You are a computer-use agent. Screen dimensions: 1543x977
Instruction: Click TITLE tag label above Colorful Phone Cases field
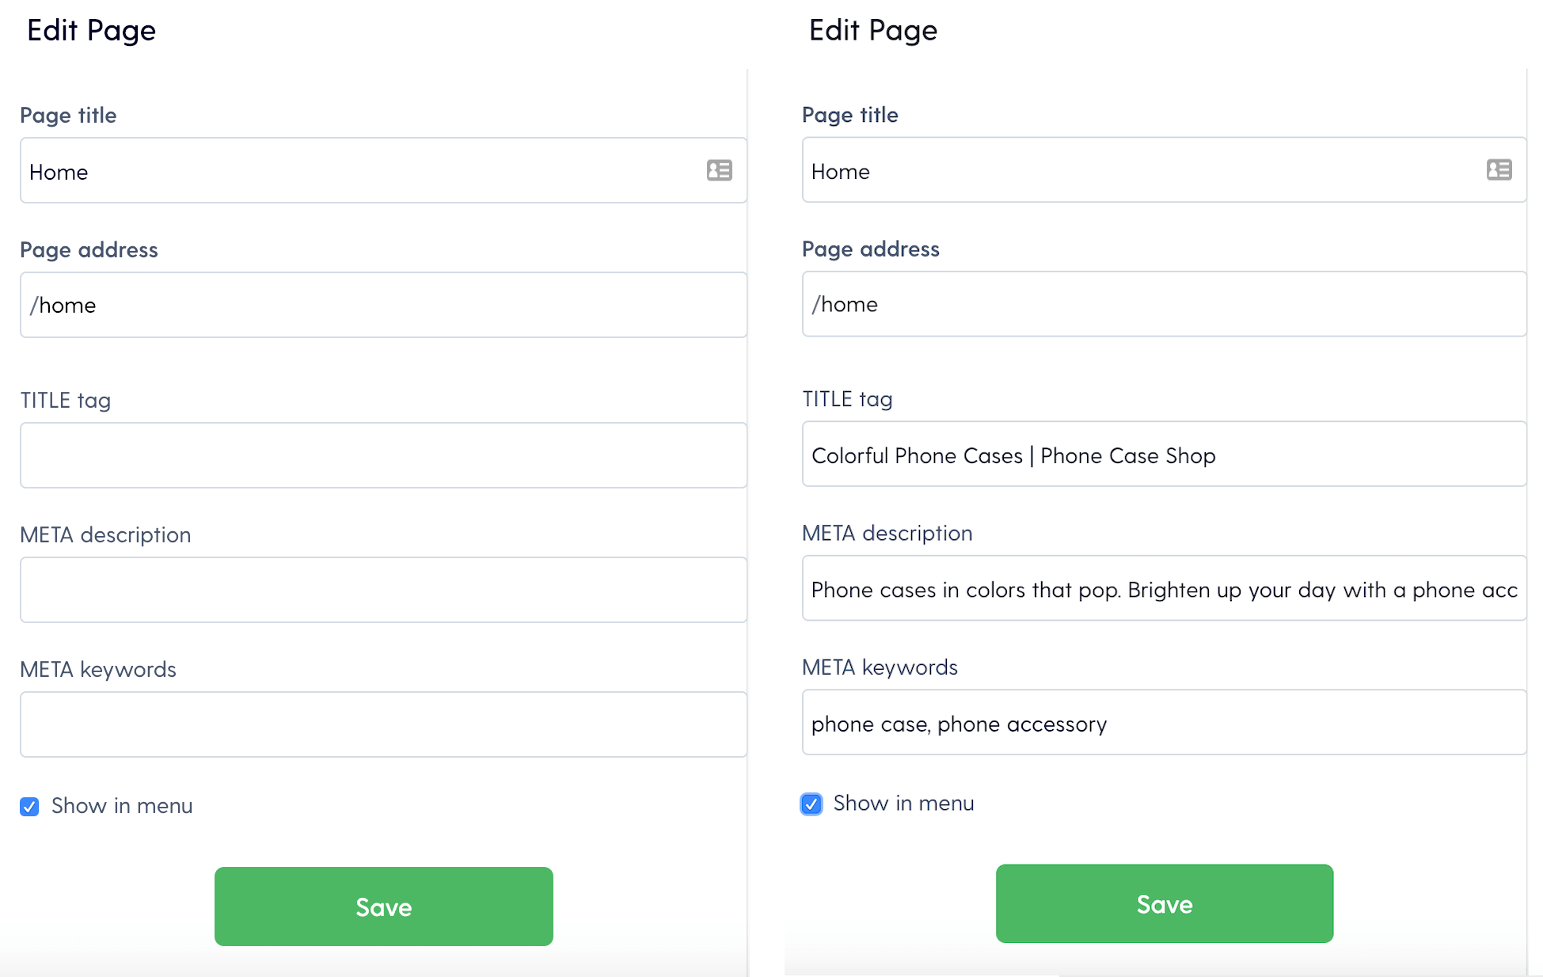click(847, 399)
